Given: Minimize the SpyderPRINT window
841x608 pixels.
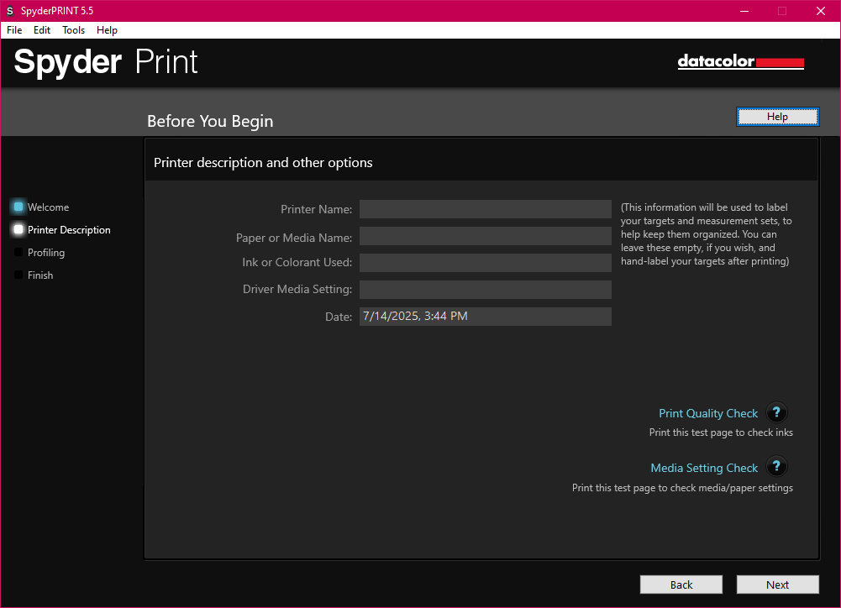Looking at the screenshot, I should (x=744, y=11).
